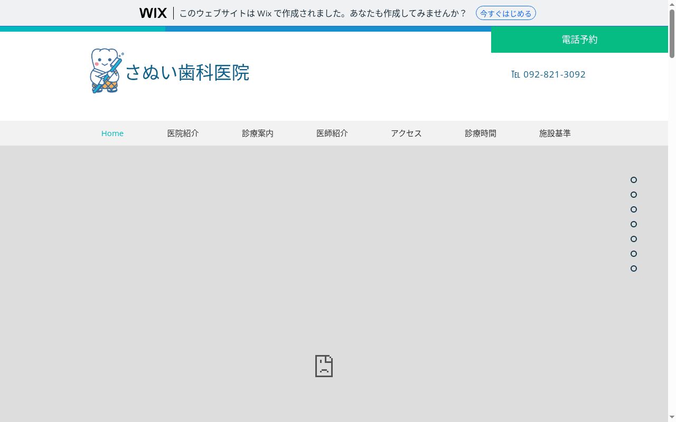Click the 電話予約 button
Viewport: 676px width, 422px height.
(x=579, y=40)
